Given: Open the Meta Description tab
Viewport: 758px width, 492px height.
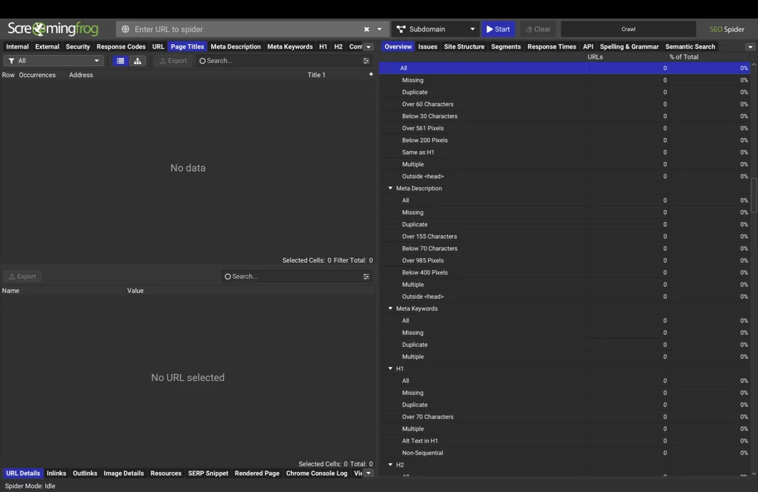Looking at the screenshot, I should (x=236, y=47).
